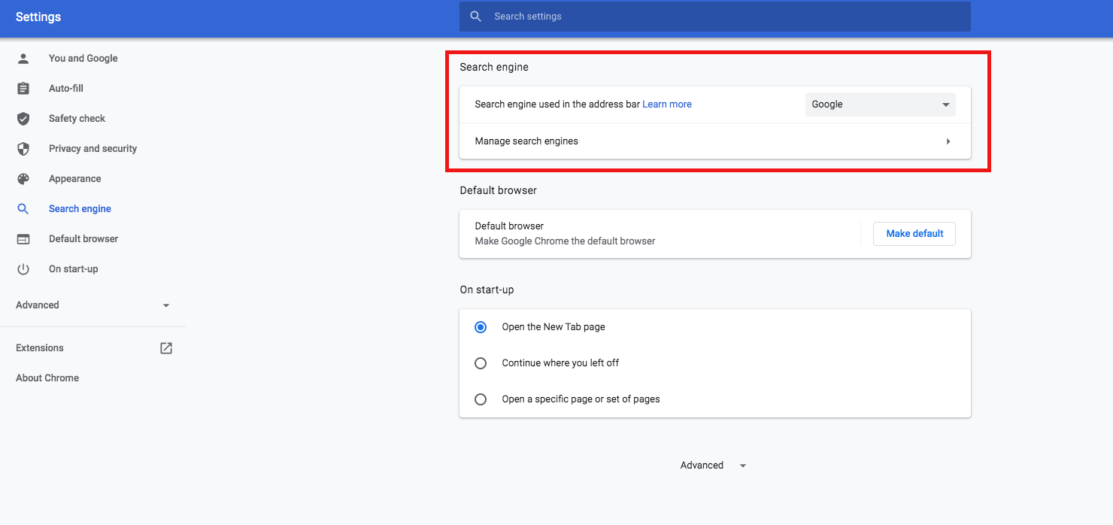Select Open a specific page or set of pages
The height and width of the screenshot is (525, 1113).
[481, 399]
